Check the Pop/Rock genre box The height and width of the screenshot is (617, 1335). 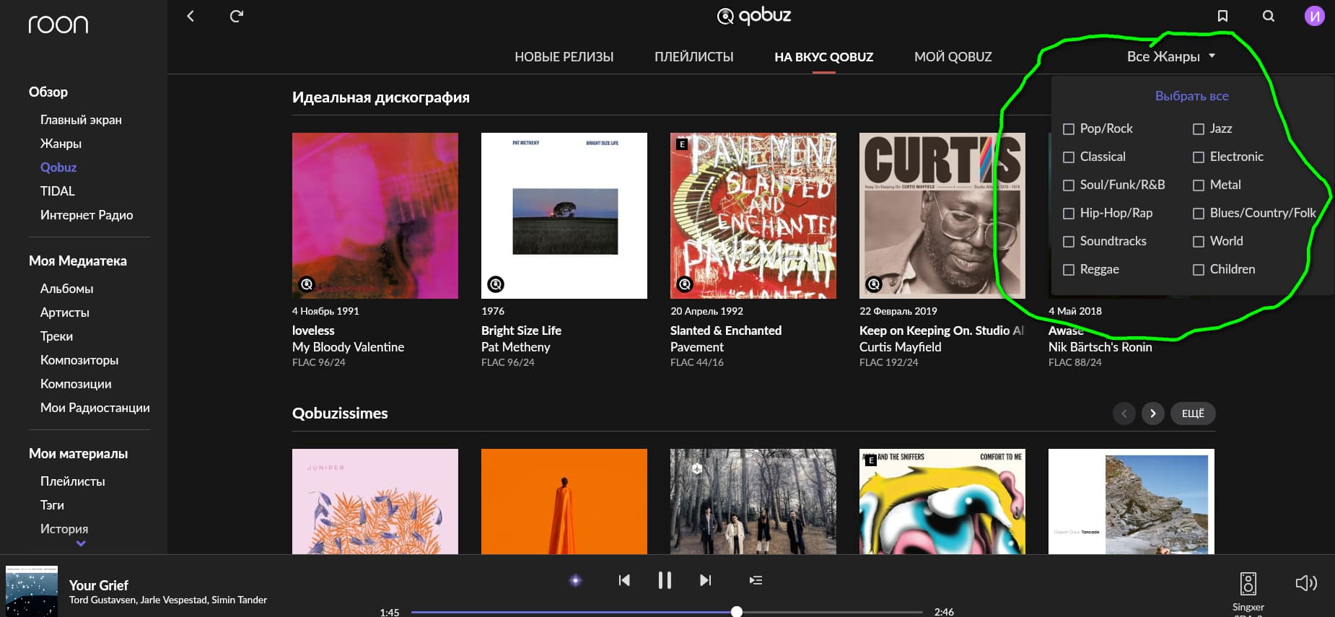click(x=1069, y=129)
